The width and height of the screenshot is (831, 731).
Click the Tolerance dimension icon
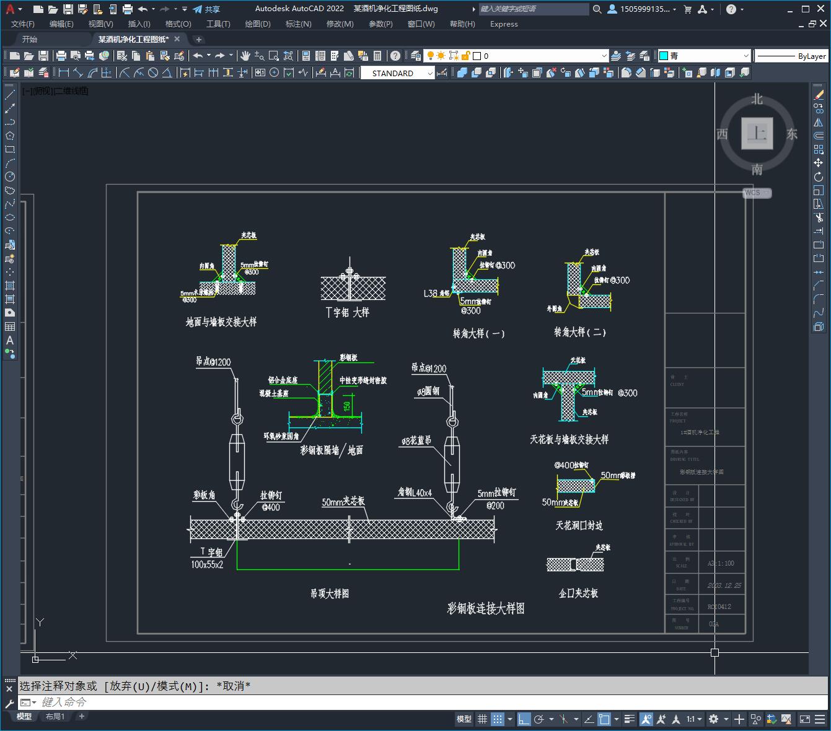[x=260, y=72]
